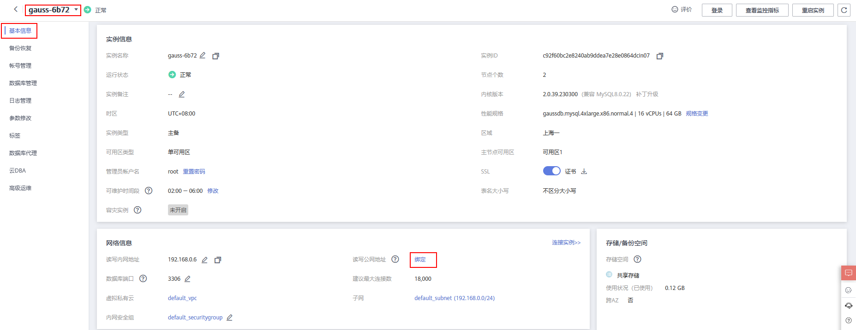This screenshot has width=856, height=330.
Task: Copy the instance name gauss-6b72
Action: click(215, 56)
